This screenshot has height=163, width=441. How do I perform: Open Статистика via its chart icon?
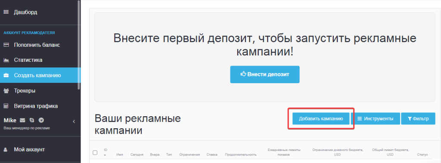coord(6,60)
